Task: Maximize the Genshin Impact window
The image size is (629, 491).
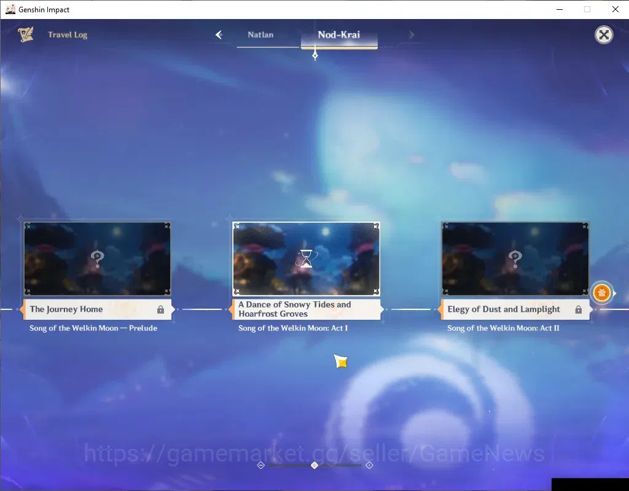Action: pyautogui.click(x=587, y=9)
